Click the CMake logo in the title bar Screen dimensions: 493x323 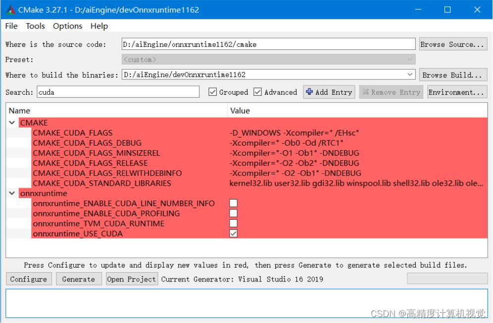tap(10, 9)
